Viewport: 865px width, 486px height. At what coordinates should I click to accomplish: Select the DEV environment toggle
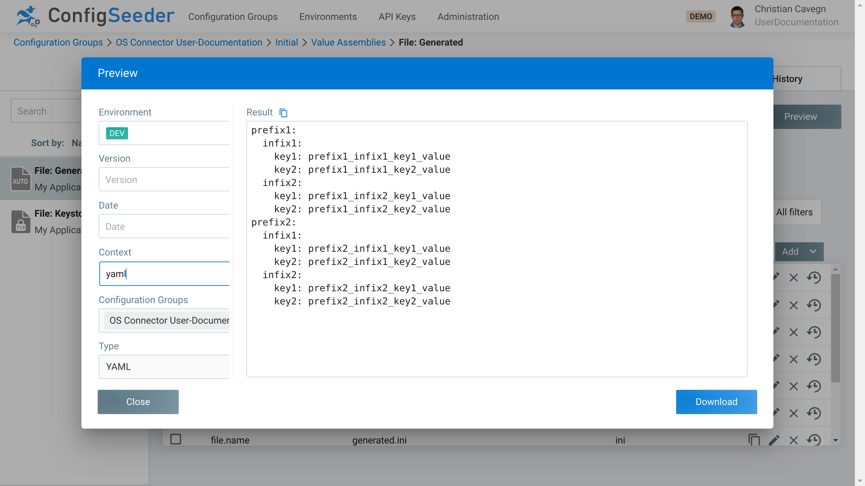117,132
